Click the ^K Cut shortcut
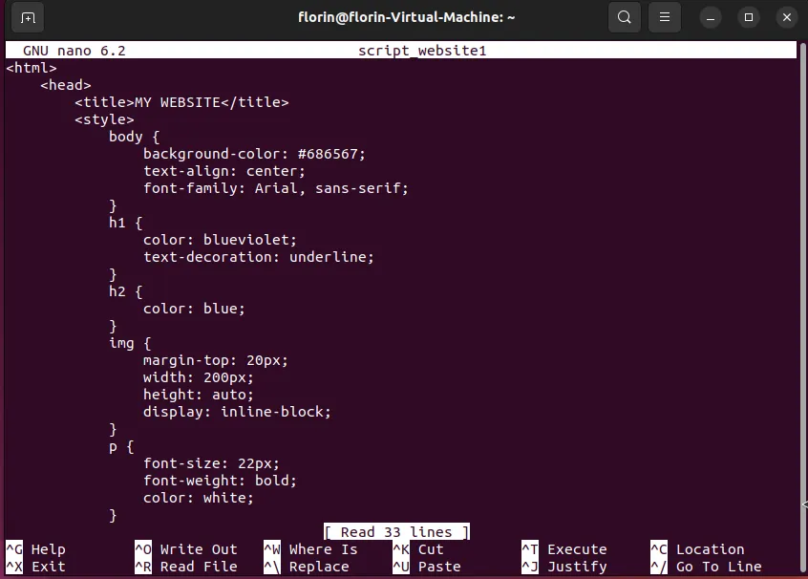Viewport: 808px width, 579px height. (x=418, y=549)
